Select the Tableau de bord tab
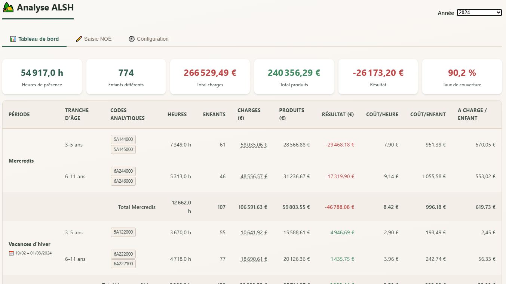The width and height of the screenshot is (506, 284). pyautogui.click(x=34, y=39)
